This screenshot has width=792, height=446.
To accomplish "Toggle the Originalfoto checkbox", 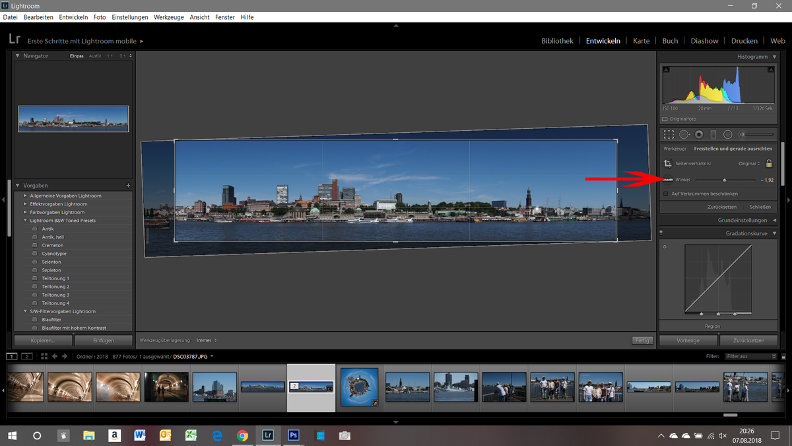I will coord(665,119).
